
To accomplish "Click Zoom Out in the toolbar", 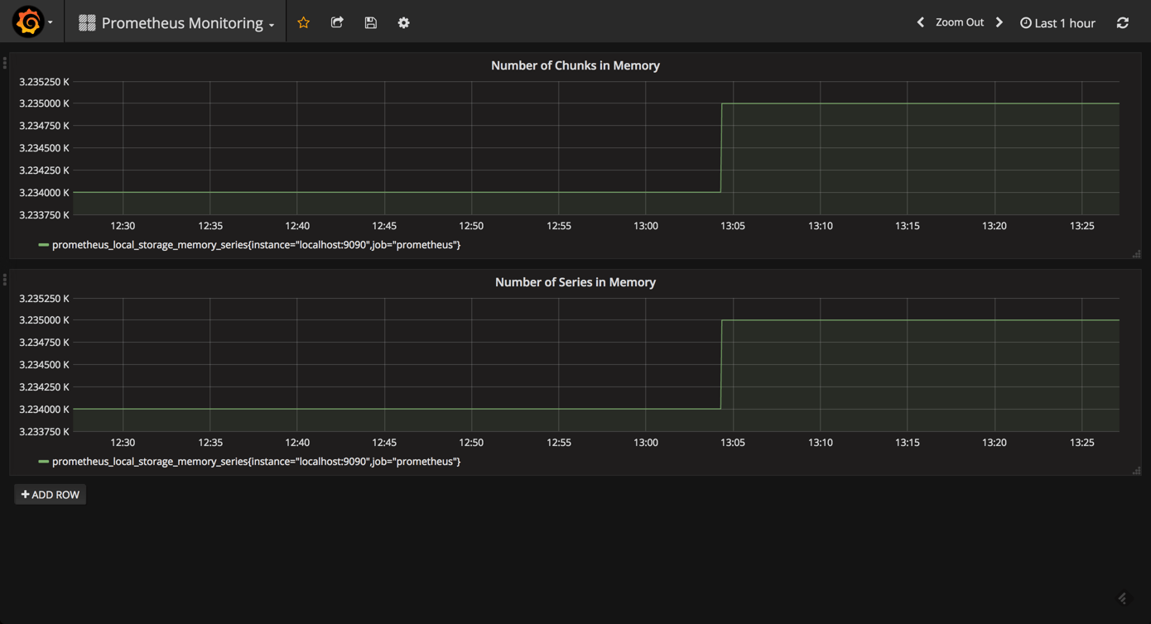I will click(959, 22).
